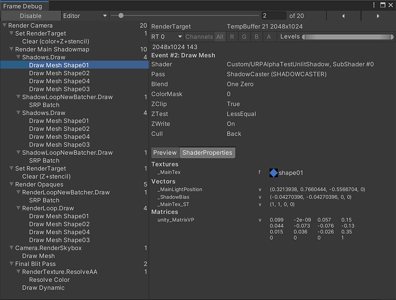Toggle the R channel button
Viewport: 396px width, 300px height.
tap(232, 37)
